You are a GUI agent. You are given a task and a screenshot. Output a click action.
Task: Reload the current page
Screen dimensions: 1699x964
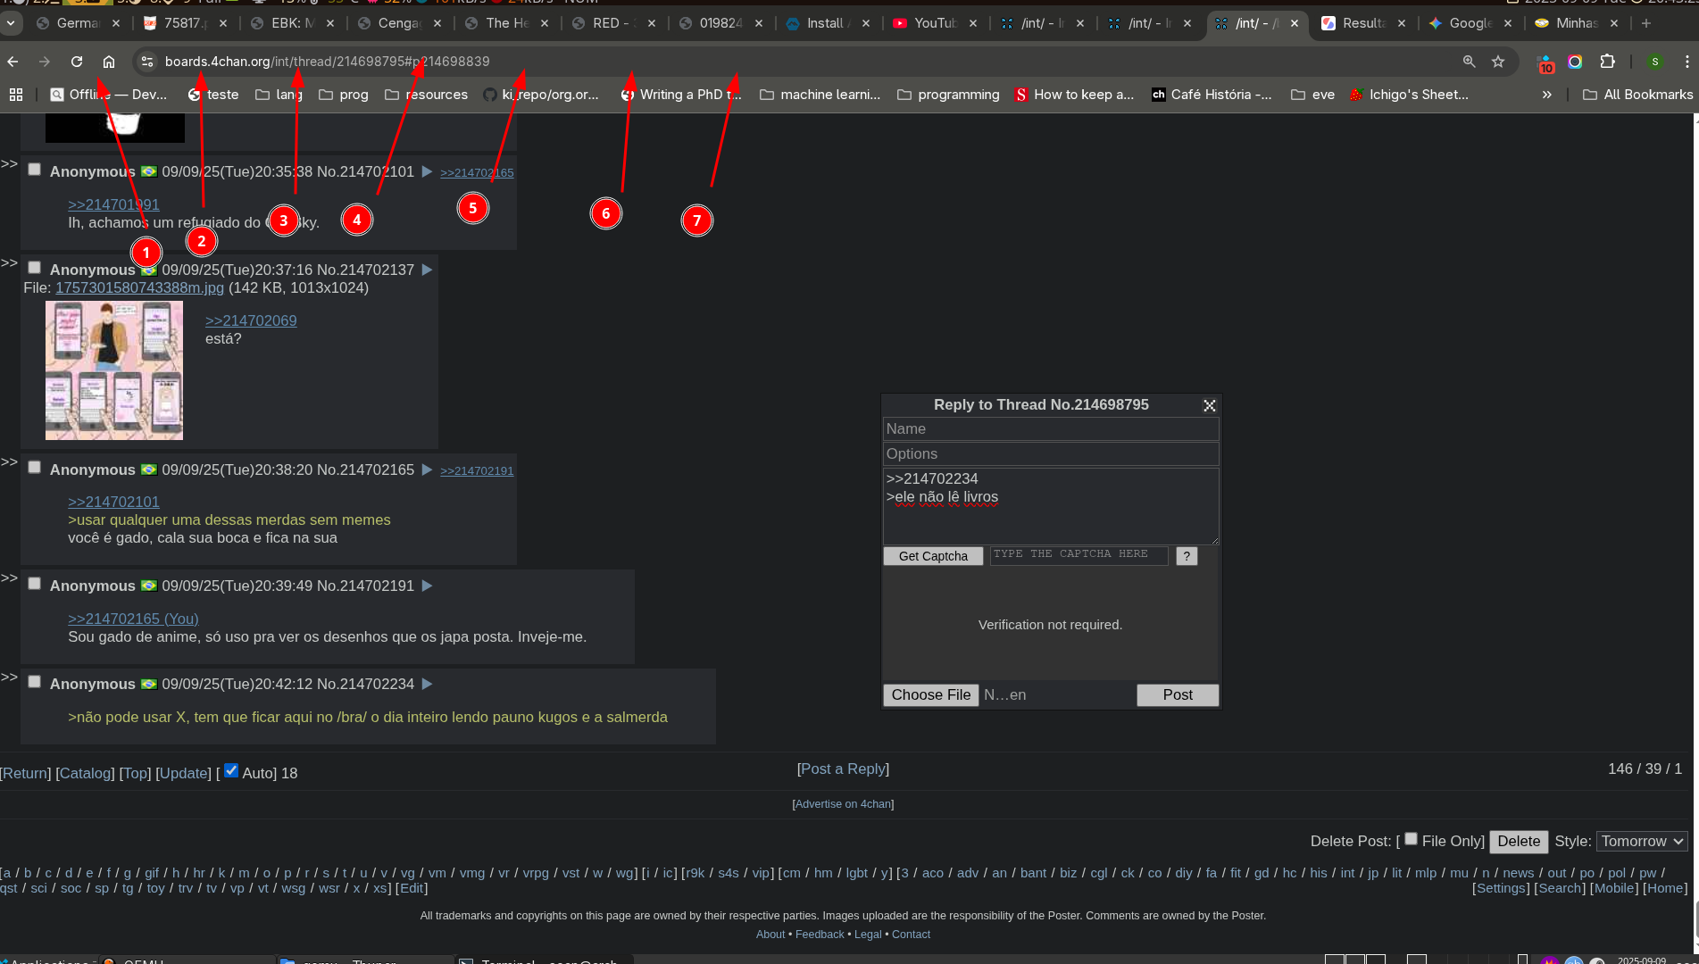[x=77, y=62]
